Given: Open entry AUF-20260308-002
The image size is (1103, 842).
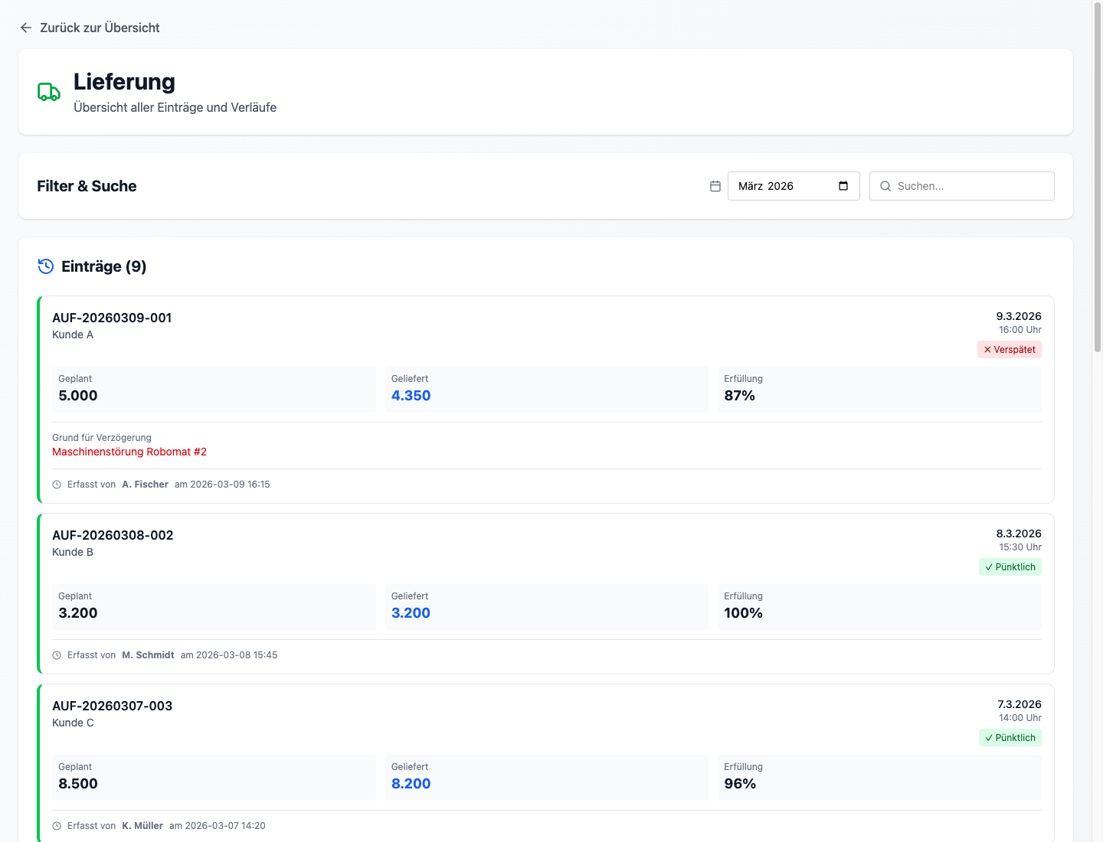Looking at the screenshot, I should pyautogui.click(x=113, y=535).
